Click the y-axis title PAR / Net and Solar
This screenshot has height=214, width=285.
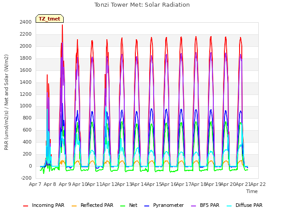(x=6, y=102)
